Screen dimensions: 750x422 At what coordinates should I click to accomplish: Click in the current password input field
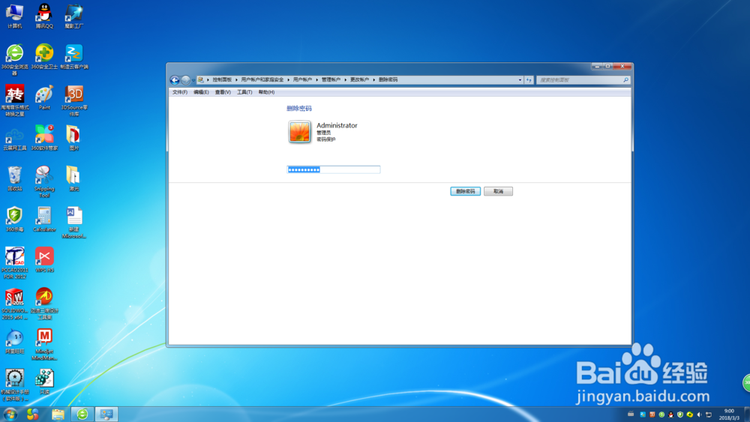334,169
